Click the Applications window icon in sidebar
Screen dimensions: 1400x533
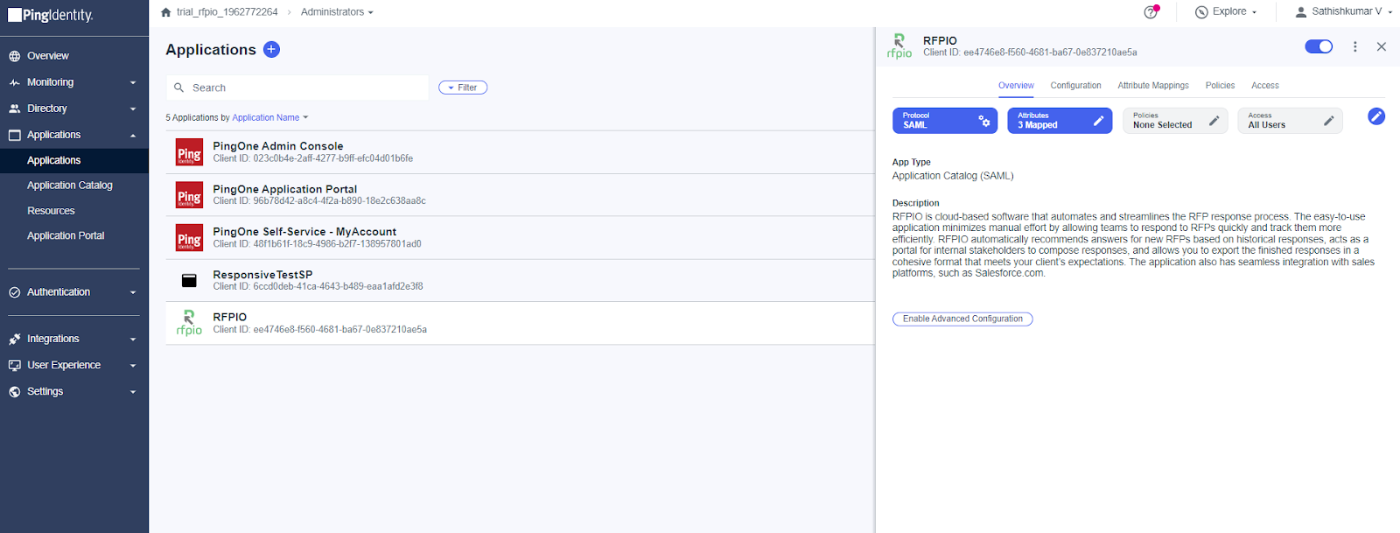15,135
